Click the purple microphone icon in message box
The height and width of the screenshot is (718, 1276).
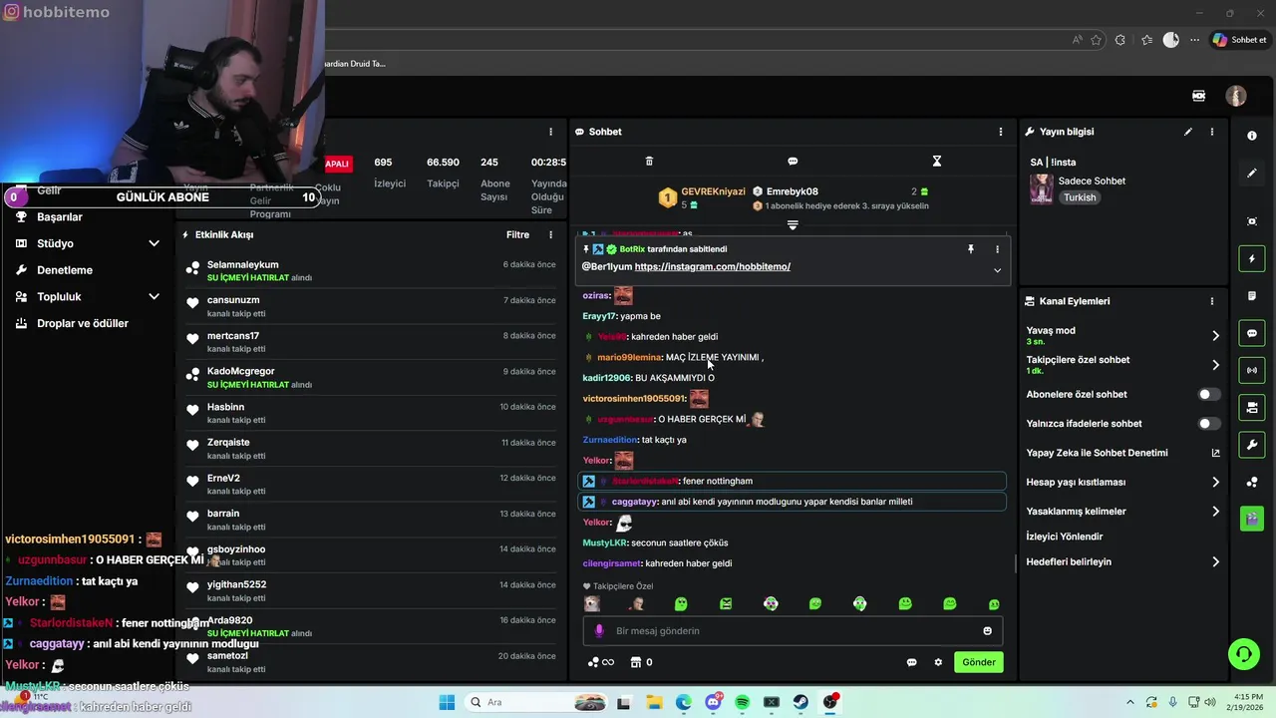[x=599, y=630]
